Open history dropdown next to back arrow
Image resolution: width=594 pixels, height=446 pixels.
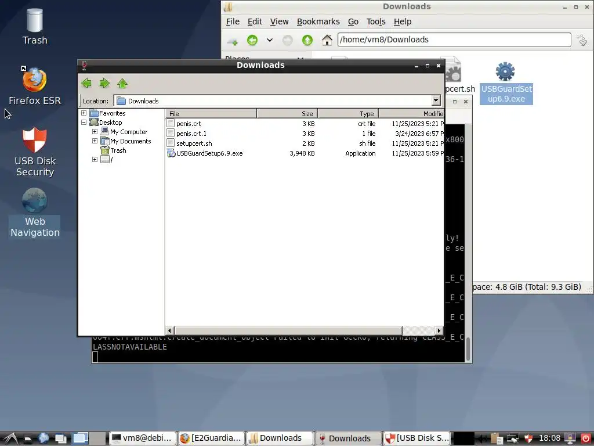(269, 40)
